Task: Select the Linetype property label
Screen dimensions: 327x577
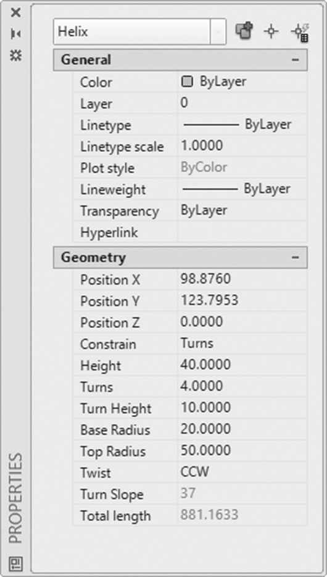Action: (106, 125)
